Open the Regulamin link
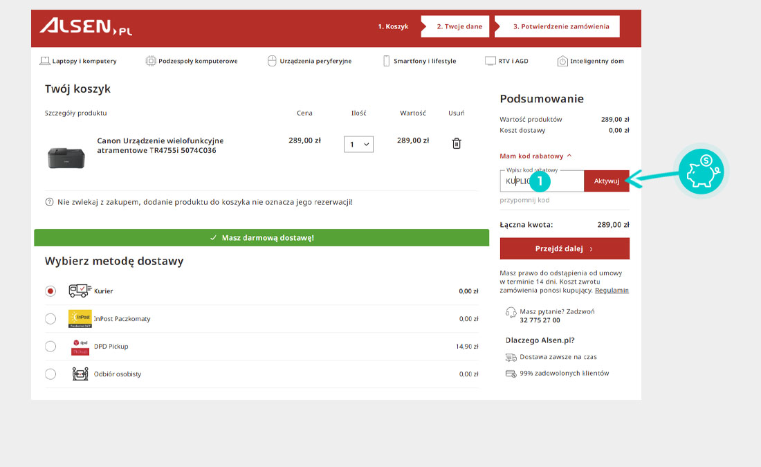Screen dimensions: 761x467 pos(612,291)
